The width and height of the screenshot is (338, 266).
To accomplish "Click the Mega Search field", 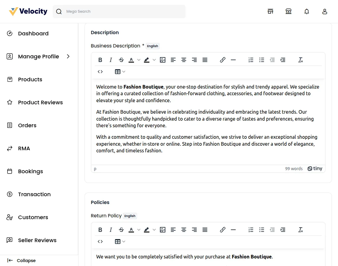I will click(119, 11).
